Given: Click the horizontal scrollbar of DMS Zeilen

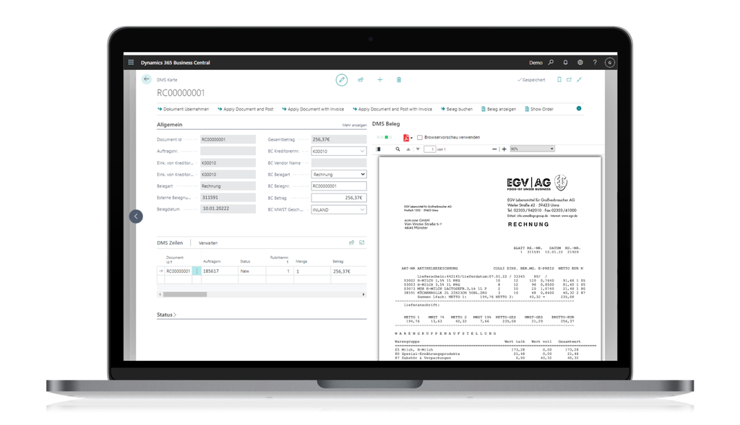Looking at the screenshot, I should 185,294.
